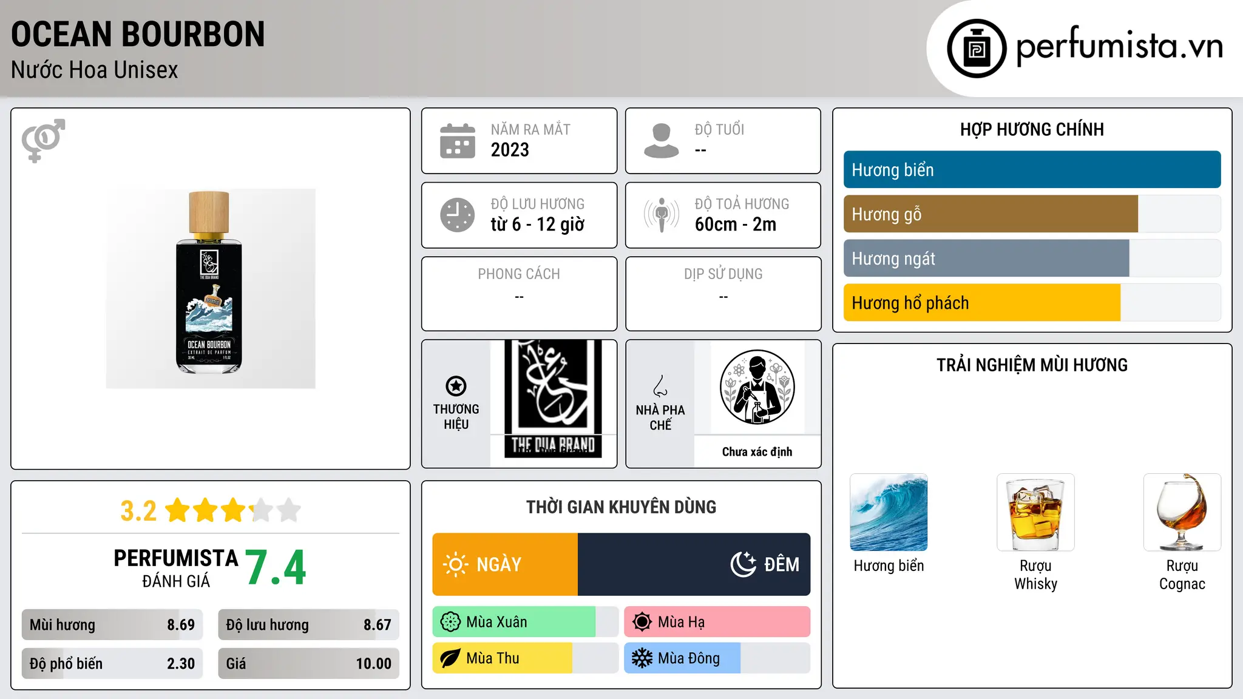Click the Hương biển caption under the wave
The height and width of the screenshot is (699, 1243).
coord(889,566)
